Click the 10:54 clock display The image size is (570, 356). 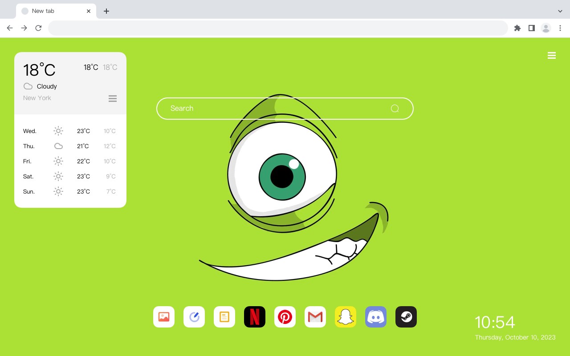pyautogui.click(x=495, y=322)
